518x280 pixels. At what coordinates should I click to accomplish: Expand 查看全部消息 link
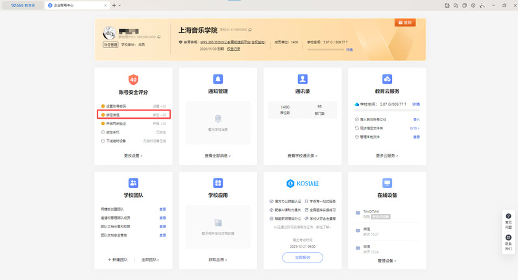pos(217,156)
